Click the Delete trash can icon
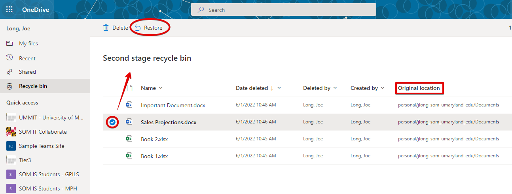The height and width of the screenshot is (194, 512). [106, 28]
